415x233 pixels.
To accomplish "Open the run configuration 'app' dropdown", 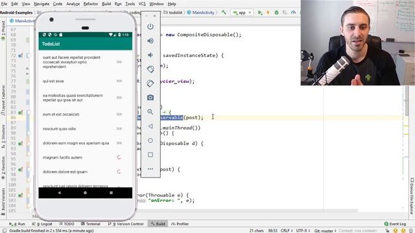I will coord(242,12).
